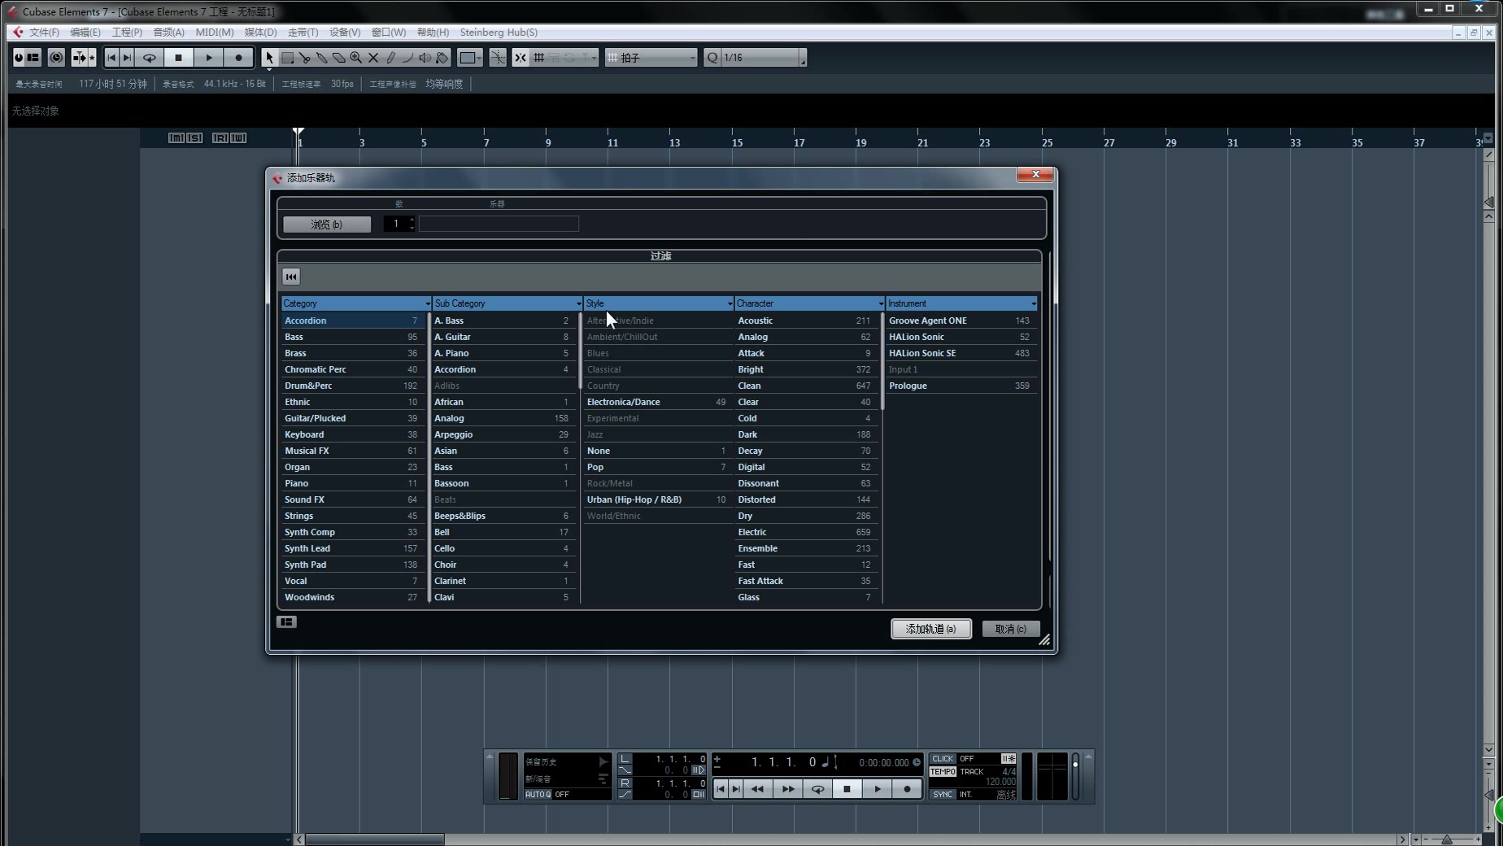Select the Erase tool
The width and height of the screenshot is (1503, 846).
[338, 58]
